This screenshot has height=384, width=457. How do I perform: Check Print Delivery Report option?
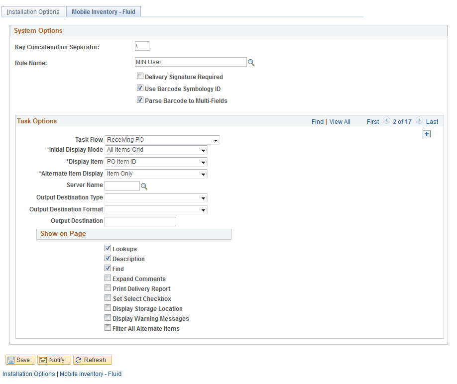coord(108,288)
